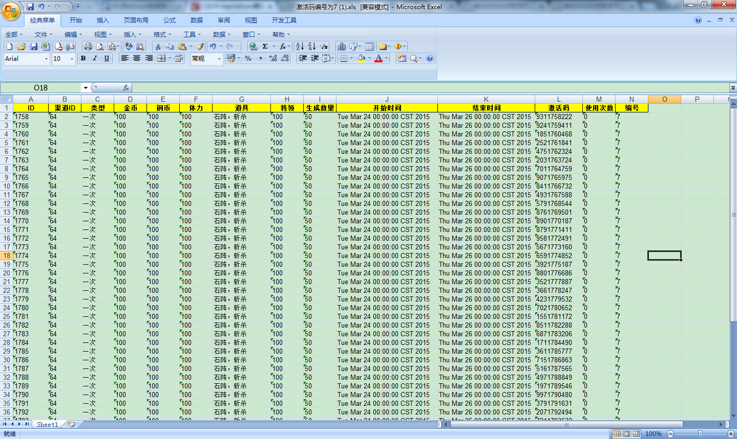Cut selection with the scissors icon

click(158, 47)
